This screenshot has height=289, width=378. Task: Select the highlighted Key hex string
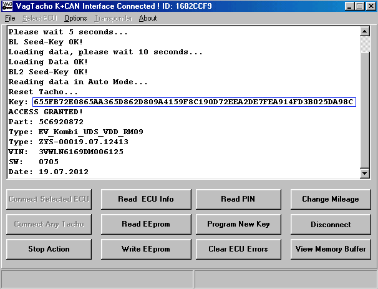tap(194, 102)
